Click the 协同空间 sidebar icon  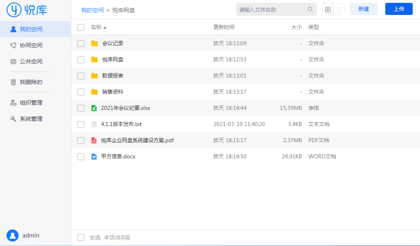[x=13, y=45]
